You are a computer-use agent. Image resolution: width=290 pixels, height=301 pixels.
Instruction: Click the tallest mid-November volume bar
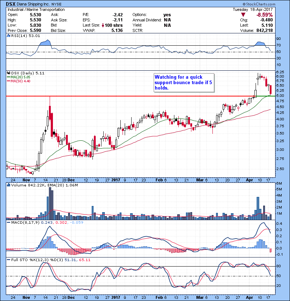pyautogui.click(x=50, y=203)
